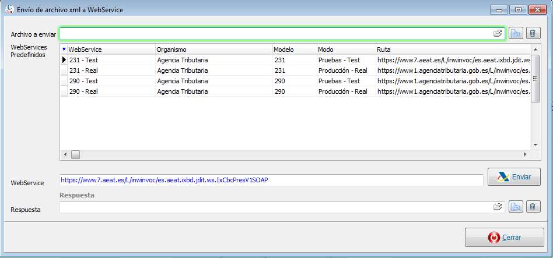The width and height of the screenshot is (553, 258).
Task: Click the application icon in title bar
Action: coord(9,9)
